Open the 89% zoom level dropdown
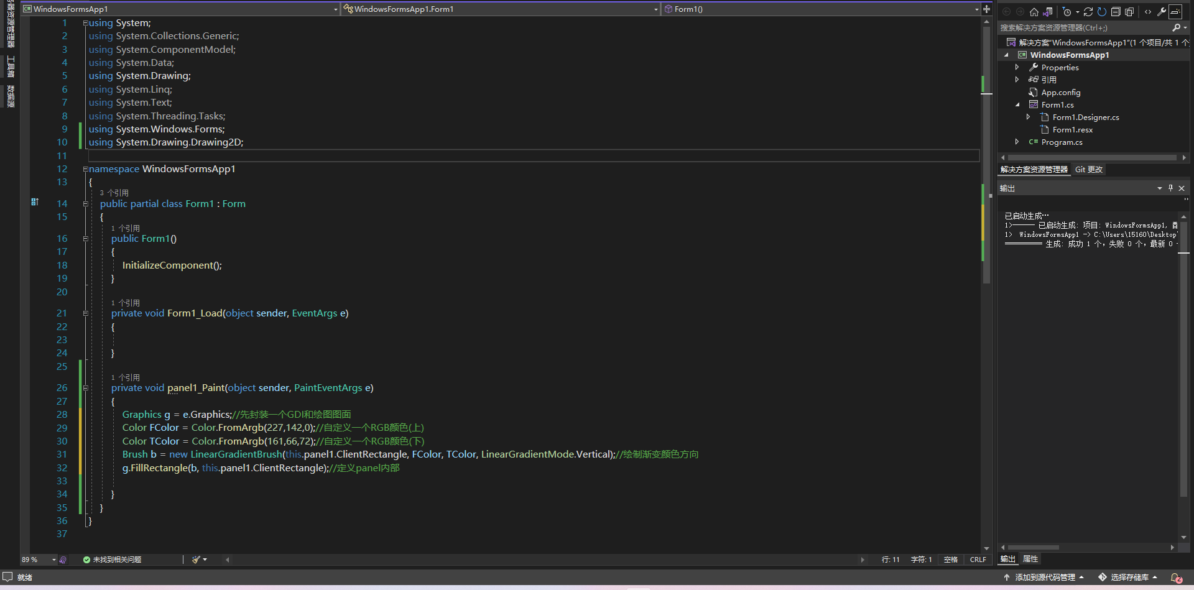Screen dimensions: 1194x590 click(37, 560)
